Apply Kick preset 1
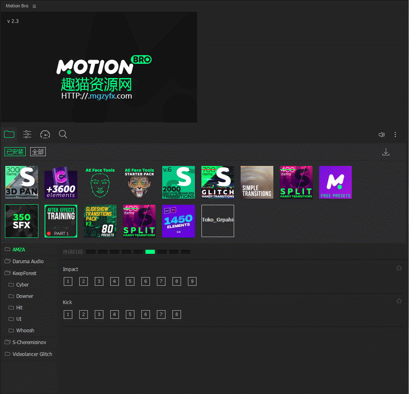The image size is (409, 394). click(68, 314)
